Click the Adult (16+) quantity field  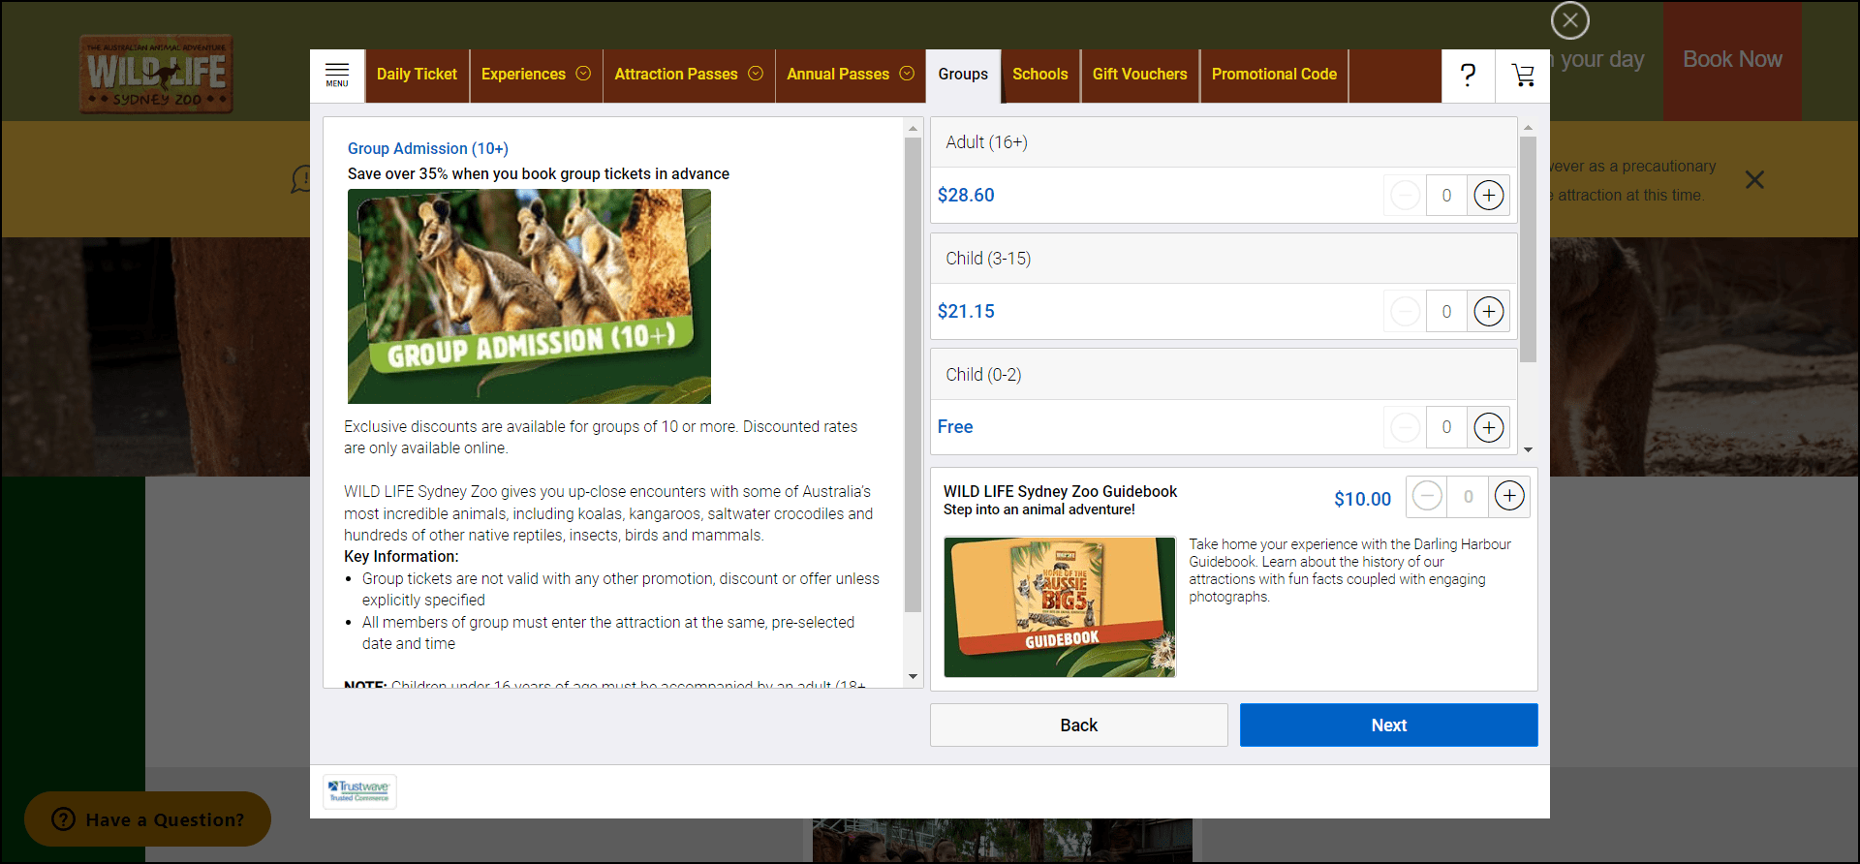1446,195
